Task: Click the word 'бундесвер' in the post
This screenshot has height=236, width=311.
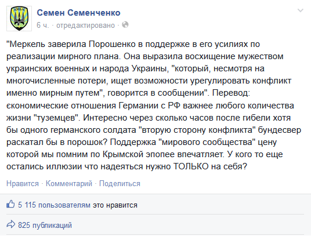Action: coord(280,130)
